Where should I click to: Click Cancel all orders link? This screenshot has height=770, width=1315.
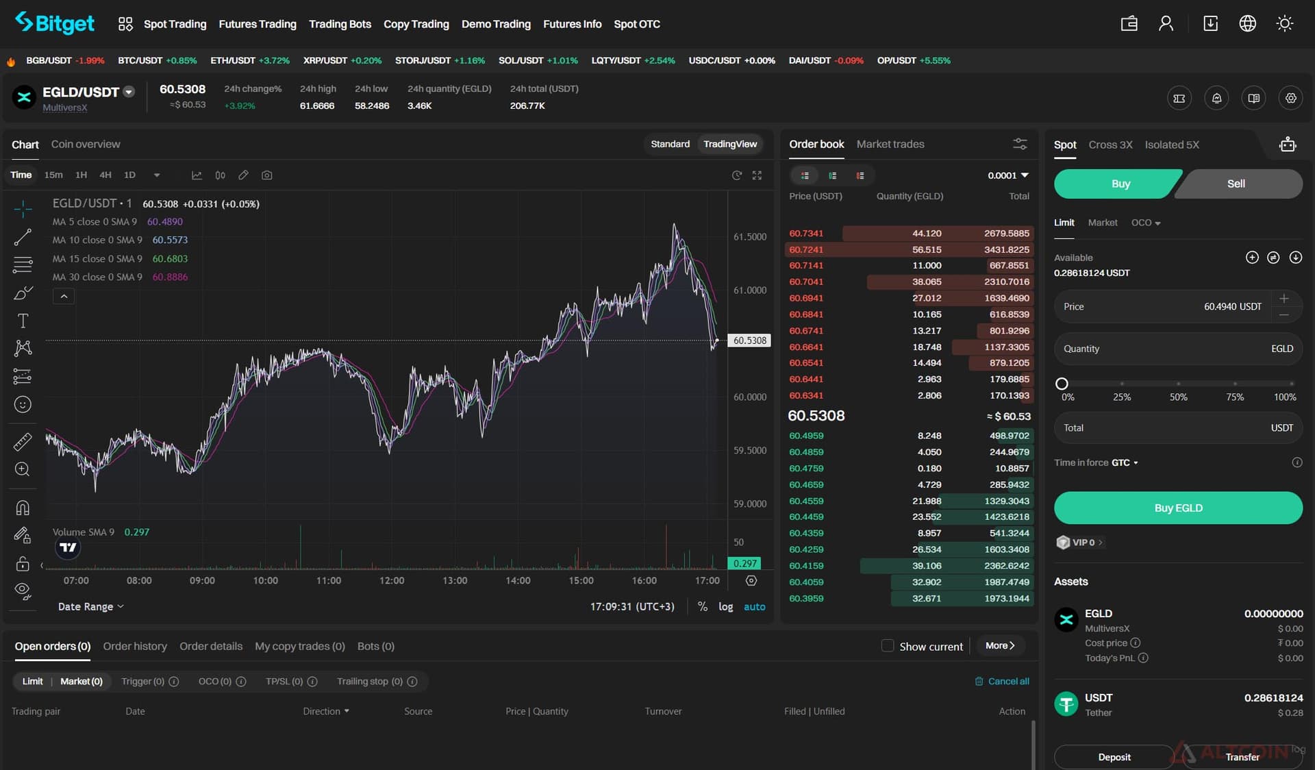point(1002,681)
